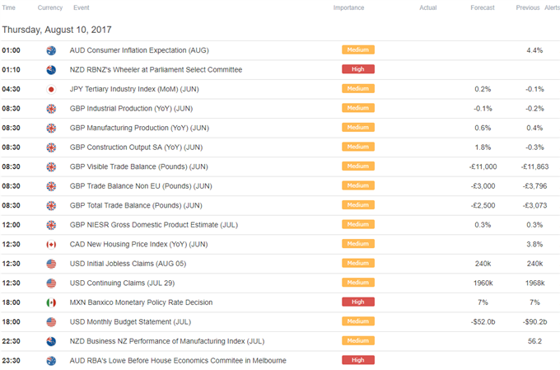Click the Actual column header
Screen dimensions: 560x370
tap(428, 7)
